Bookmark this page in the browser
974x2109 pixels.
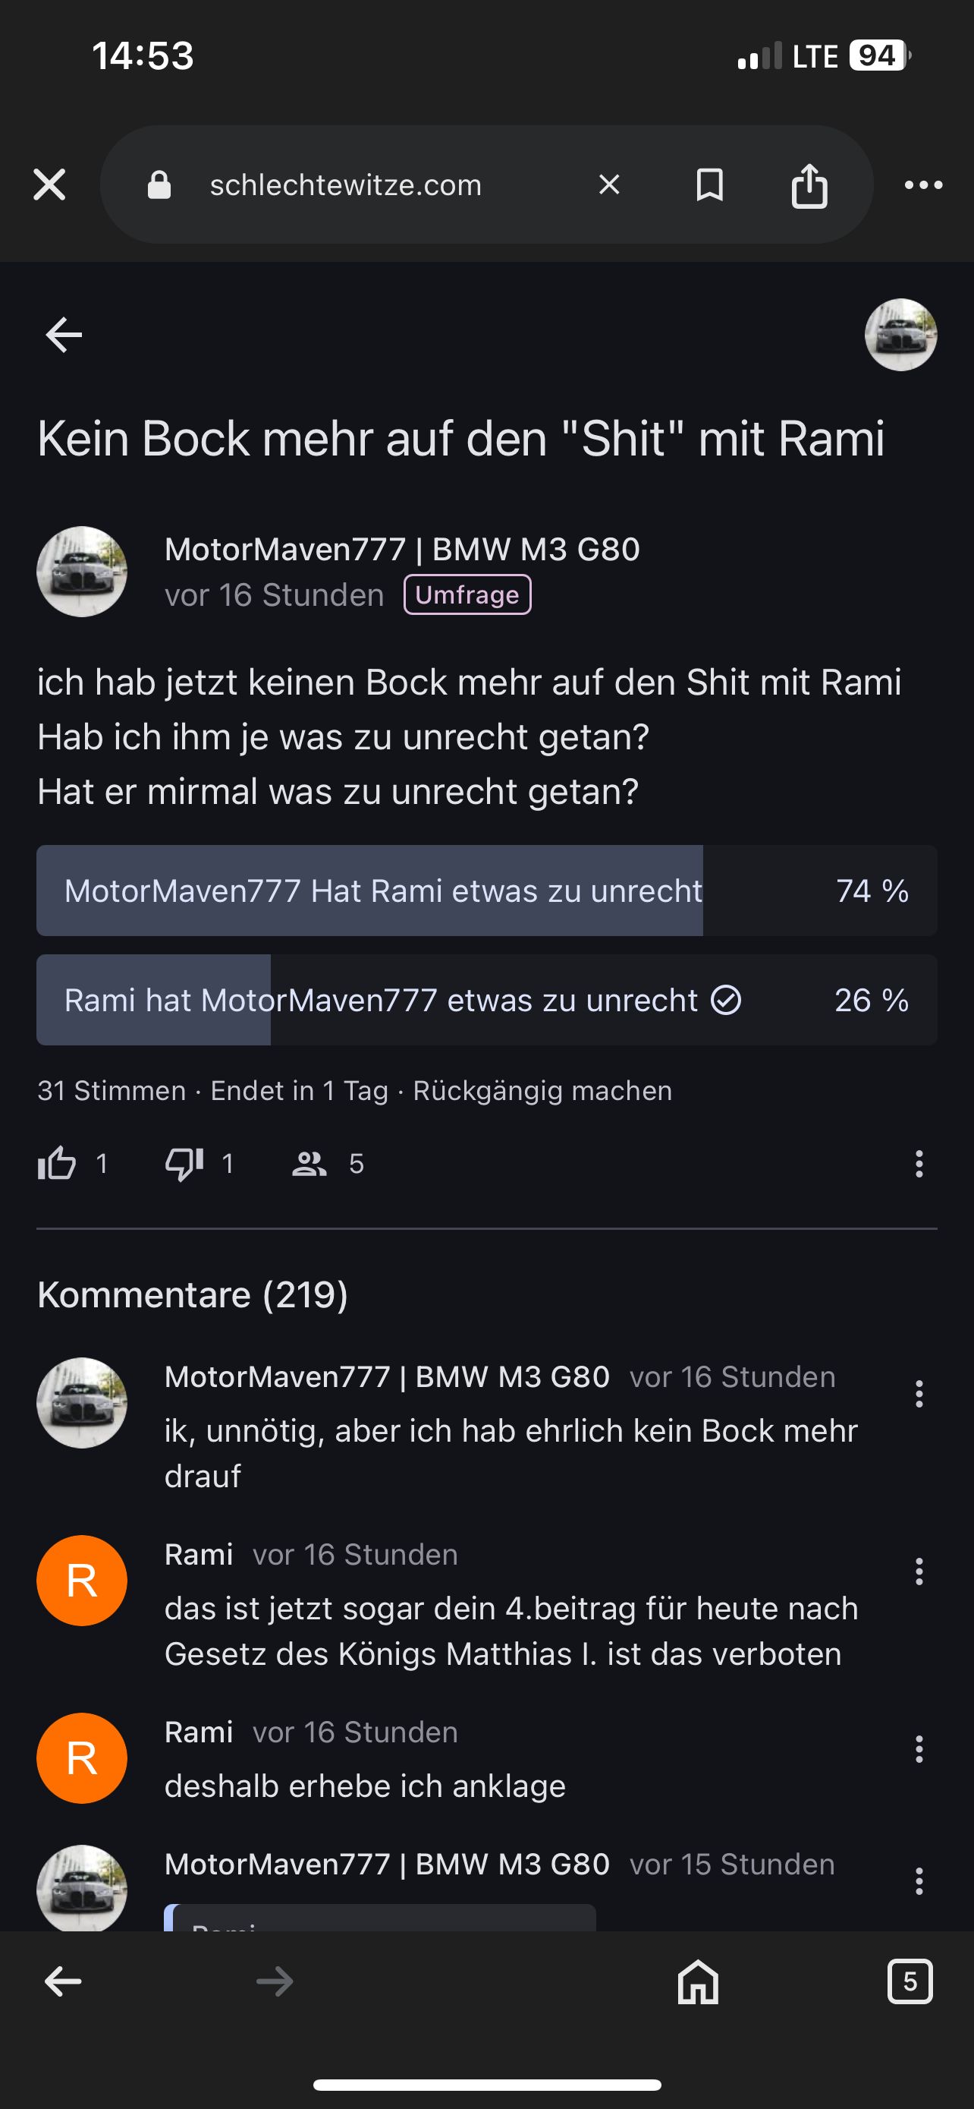coord(709,185)
